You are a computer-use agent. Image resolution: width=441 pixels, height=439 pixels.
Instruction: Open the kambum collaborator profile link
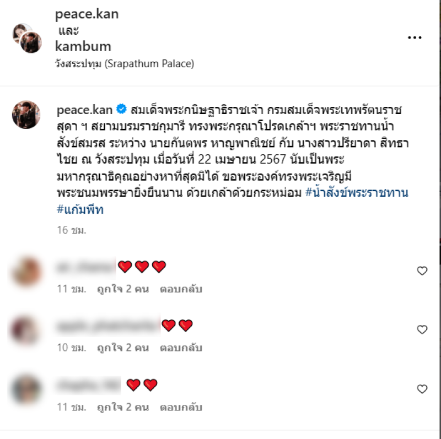tap(83, 46)
